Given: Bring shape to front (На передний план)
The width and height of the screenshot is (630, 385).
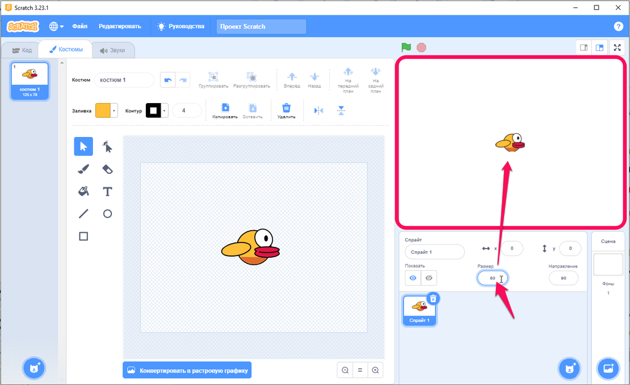Looking at the screenshot, I should (348, 80).
